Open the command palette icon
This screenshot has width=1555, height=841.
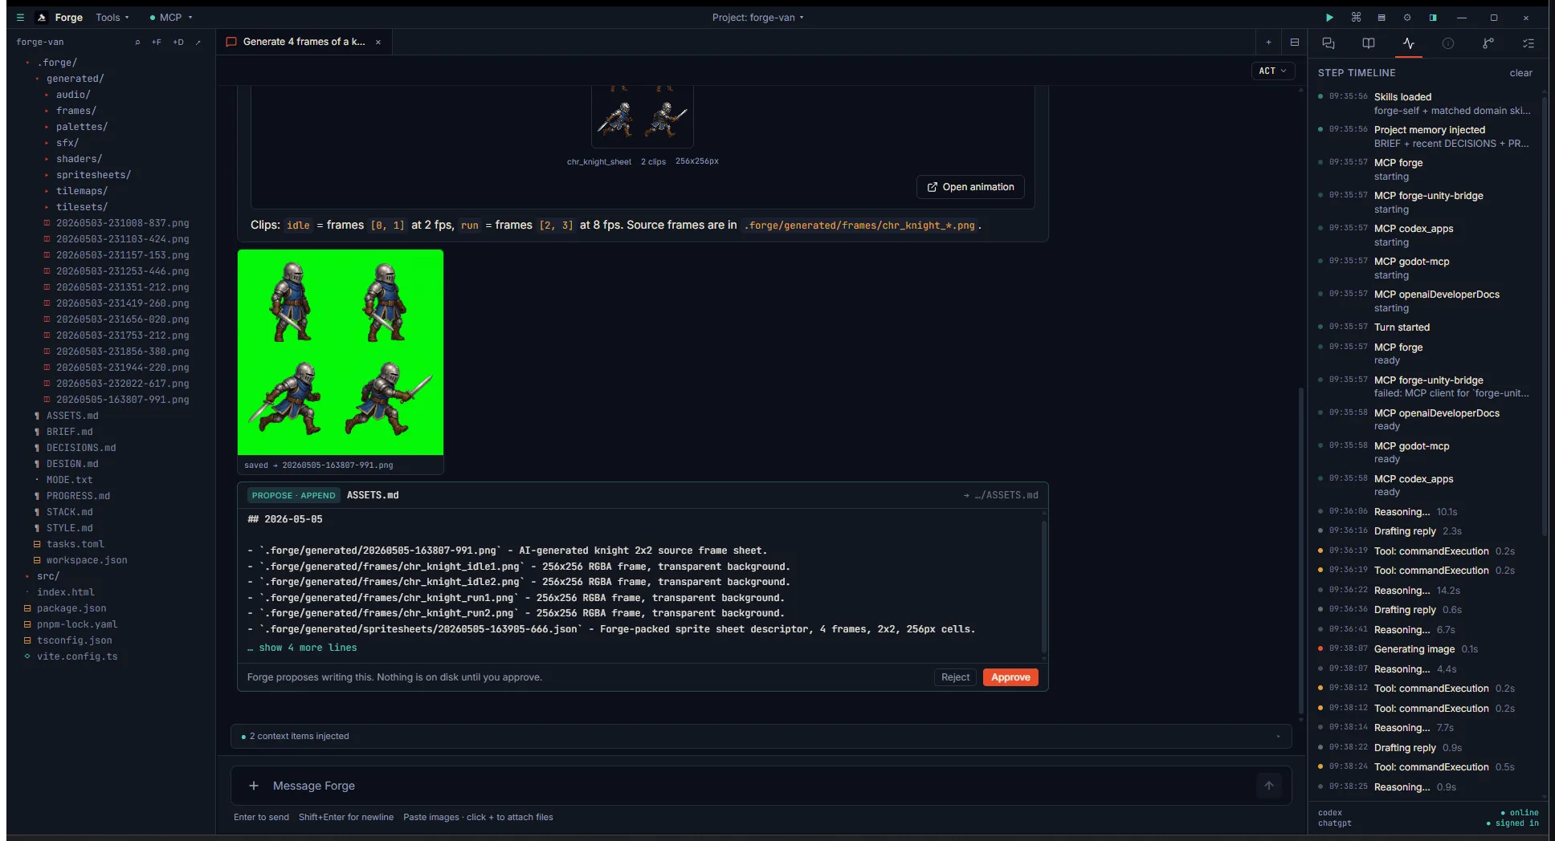[1356, 17]
